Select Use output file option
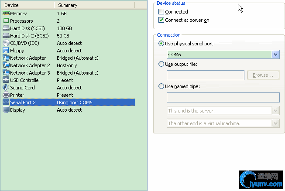Viewport: 285px width, 191px height. tap(161, 64)
